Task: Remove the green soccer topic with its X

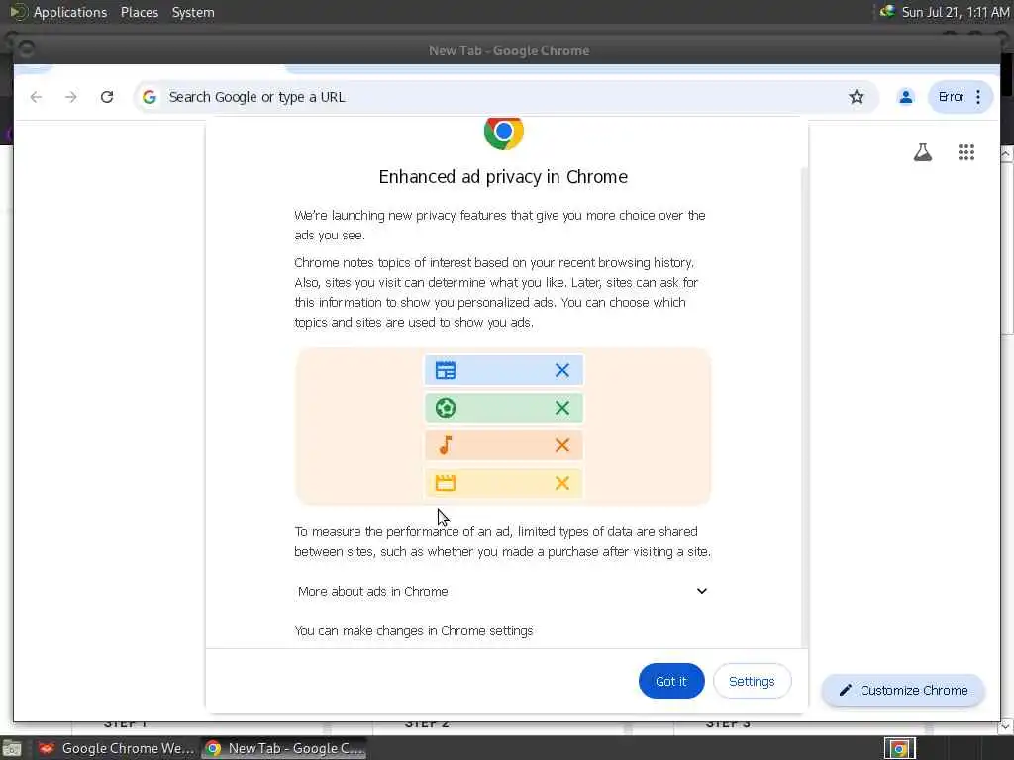Action: click(562, 408)
